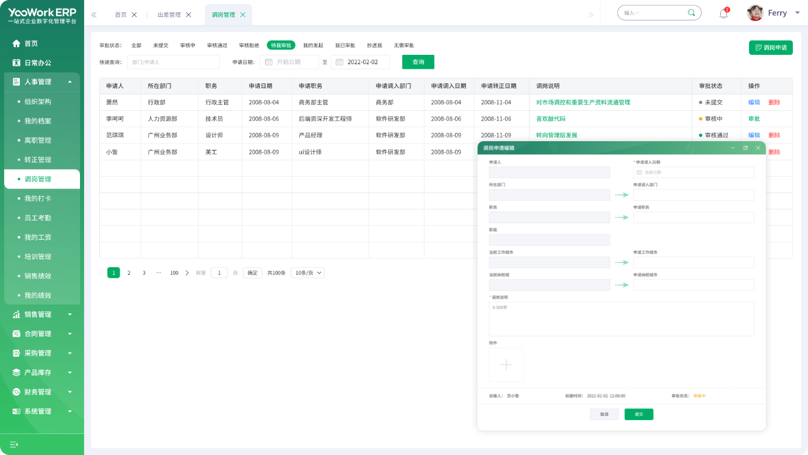Click the green 查询 button
The image size is (808, 455).
point(418,62)
